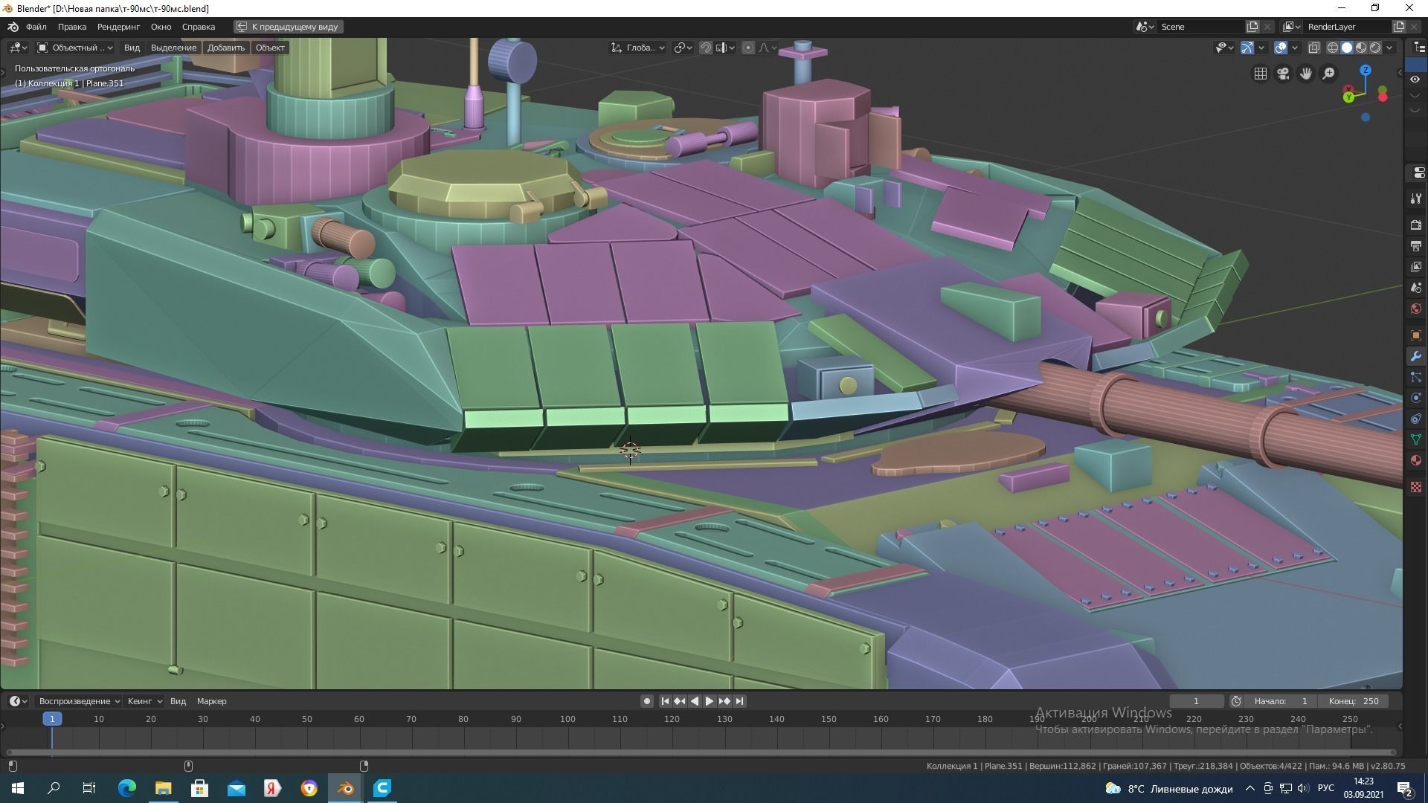This screenshot has width=1428, height=803.
Task: Switch to orthographic grid view icon
Action: [x=1260, y=74]
